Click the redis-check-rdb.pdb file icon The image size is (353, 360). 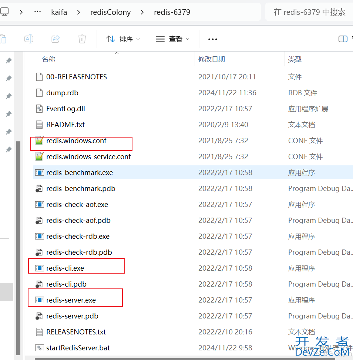(x=39, y=252)
